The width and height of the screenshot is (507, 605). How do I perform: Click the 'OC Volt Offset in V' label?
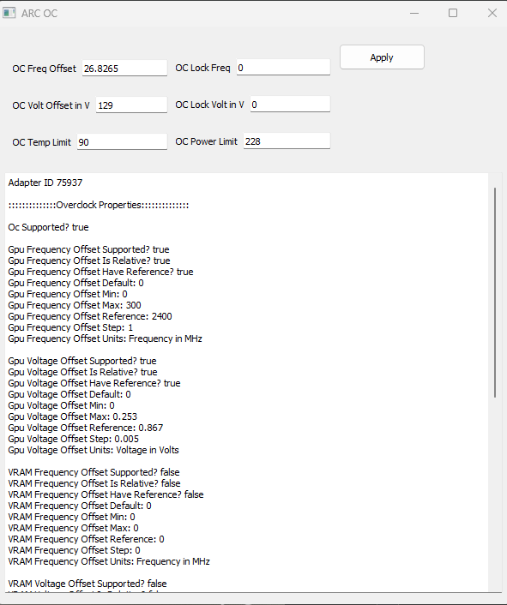[x=51, y=105]
